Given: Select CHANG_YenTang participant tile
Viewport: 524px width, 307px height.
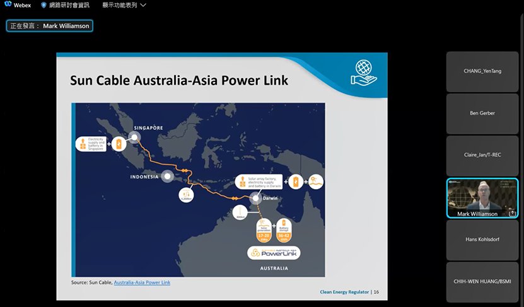Looking at the screenshot, I should [482, 71].
